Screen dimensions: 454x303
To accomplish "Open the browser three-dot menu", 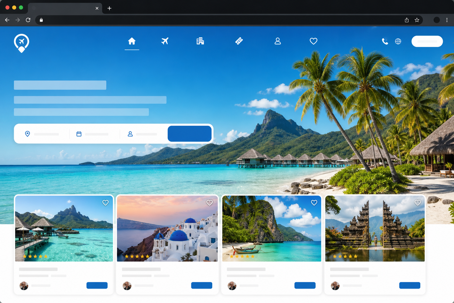I will coord(447,20).
